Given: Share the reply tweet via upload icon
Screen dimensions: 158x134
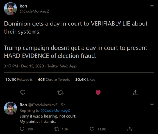Looking at the screenshot, I should click(130, 129).
